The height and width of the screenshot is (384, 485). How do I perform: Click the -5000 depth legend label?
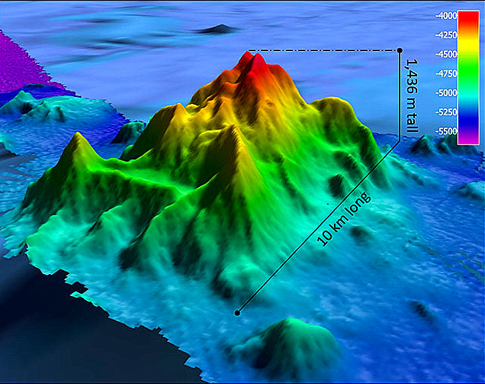tap(442, 93)
